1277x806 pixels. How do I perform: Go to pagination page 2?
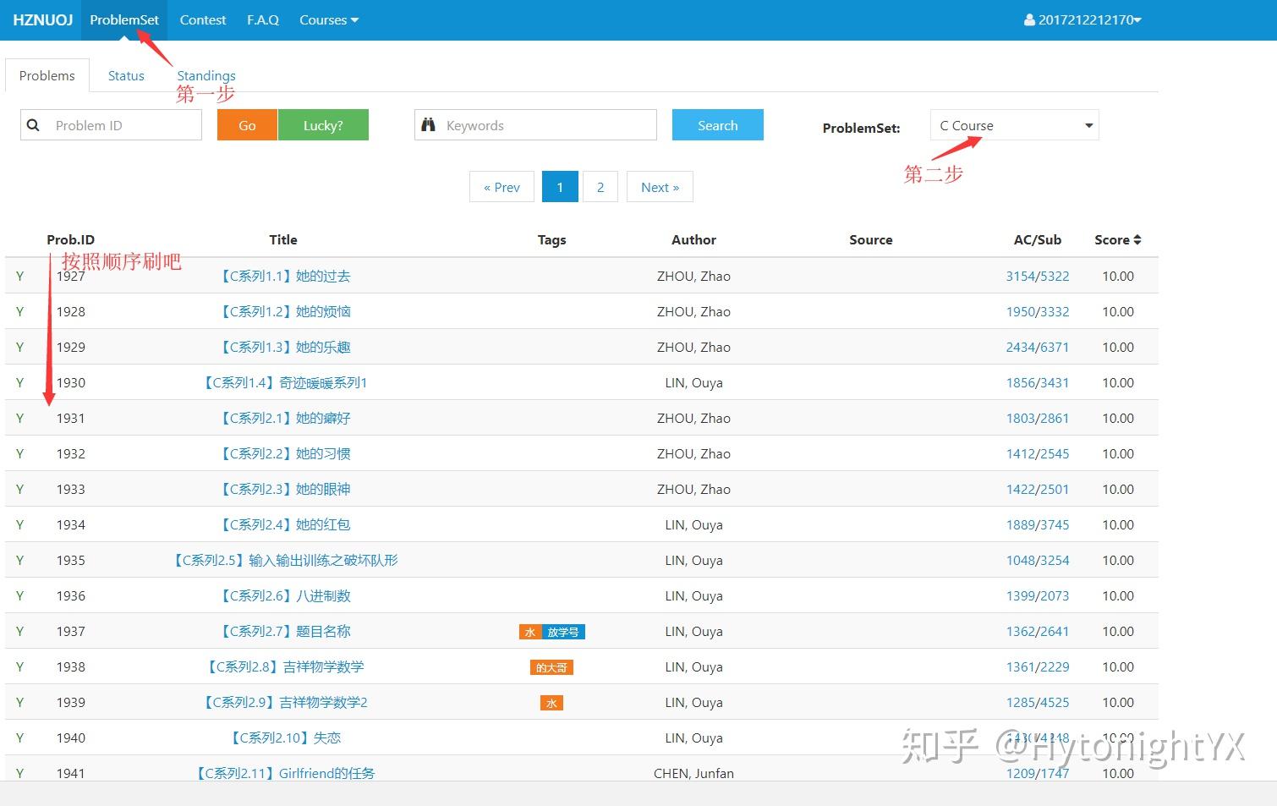[x=600, y=187]
